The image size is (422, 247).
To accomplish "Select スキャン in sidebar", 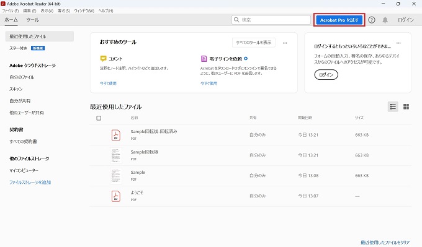I will click(16, 89).
